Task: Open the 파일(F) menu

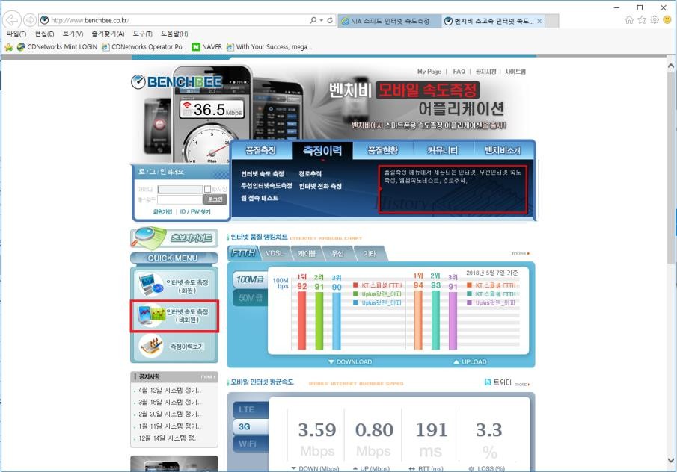Action: coord(16,34)
